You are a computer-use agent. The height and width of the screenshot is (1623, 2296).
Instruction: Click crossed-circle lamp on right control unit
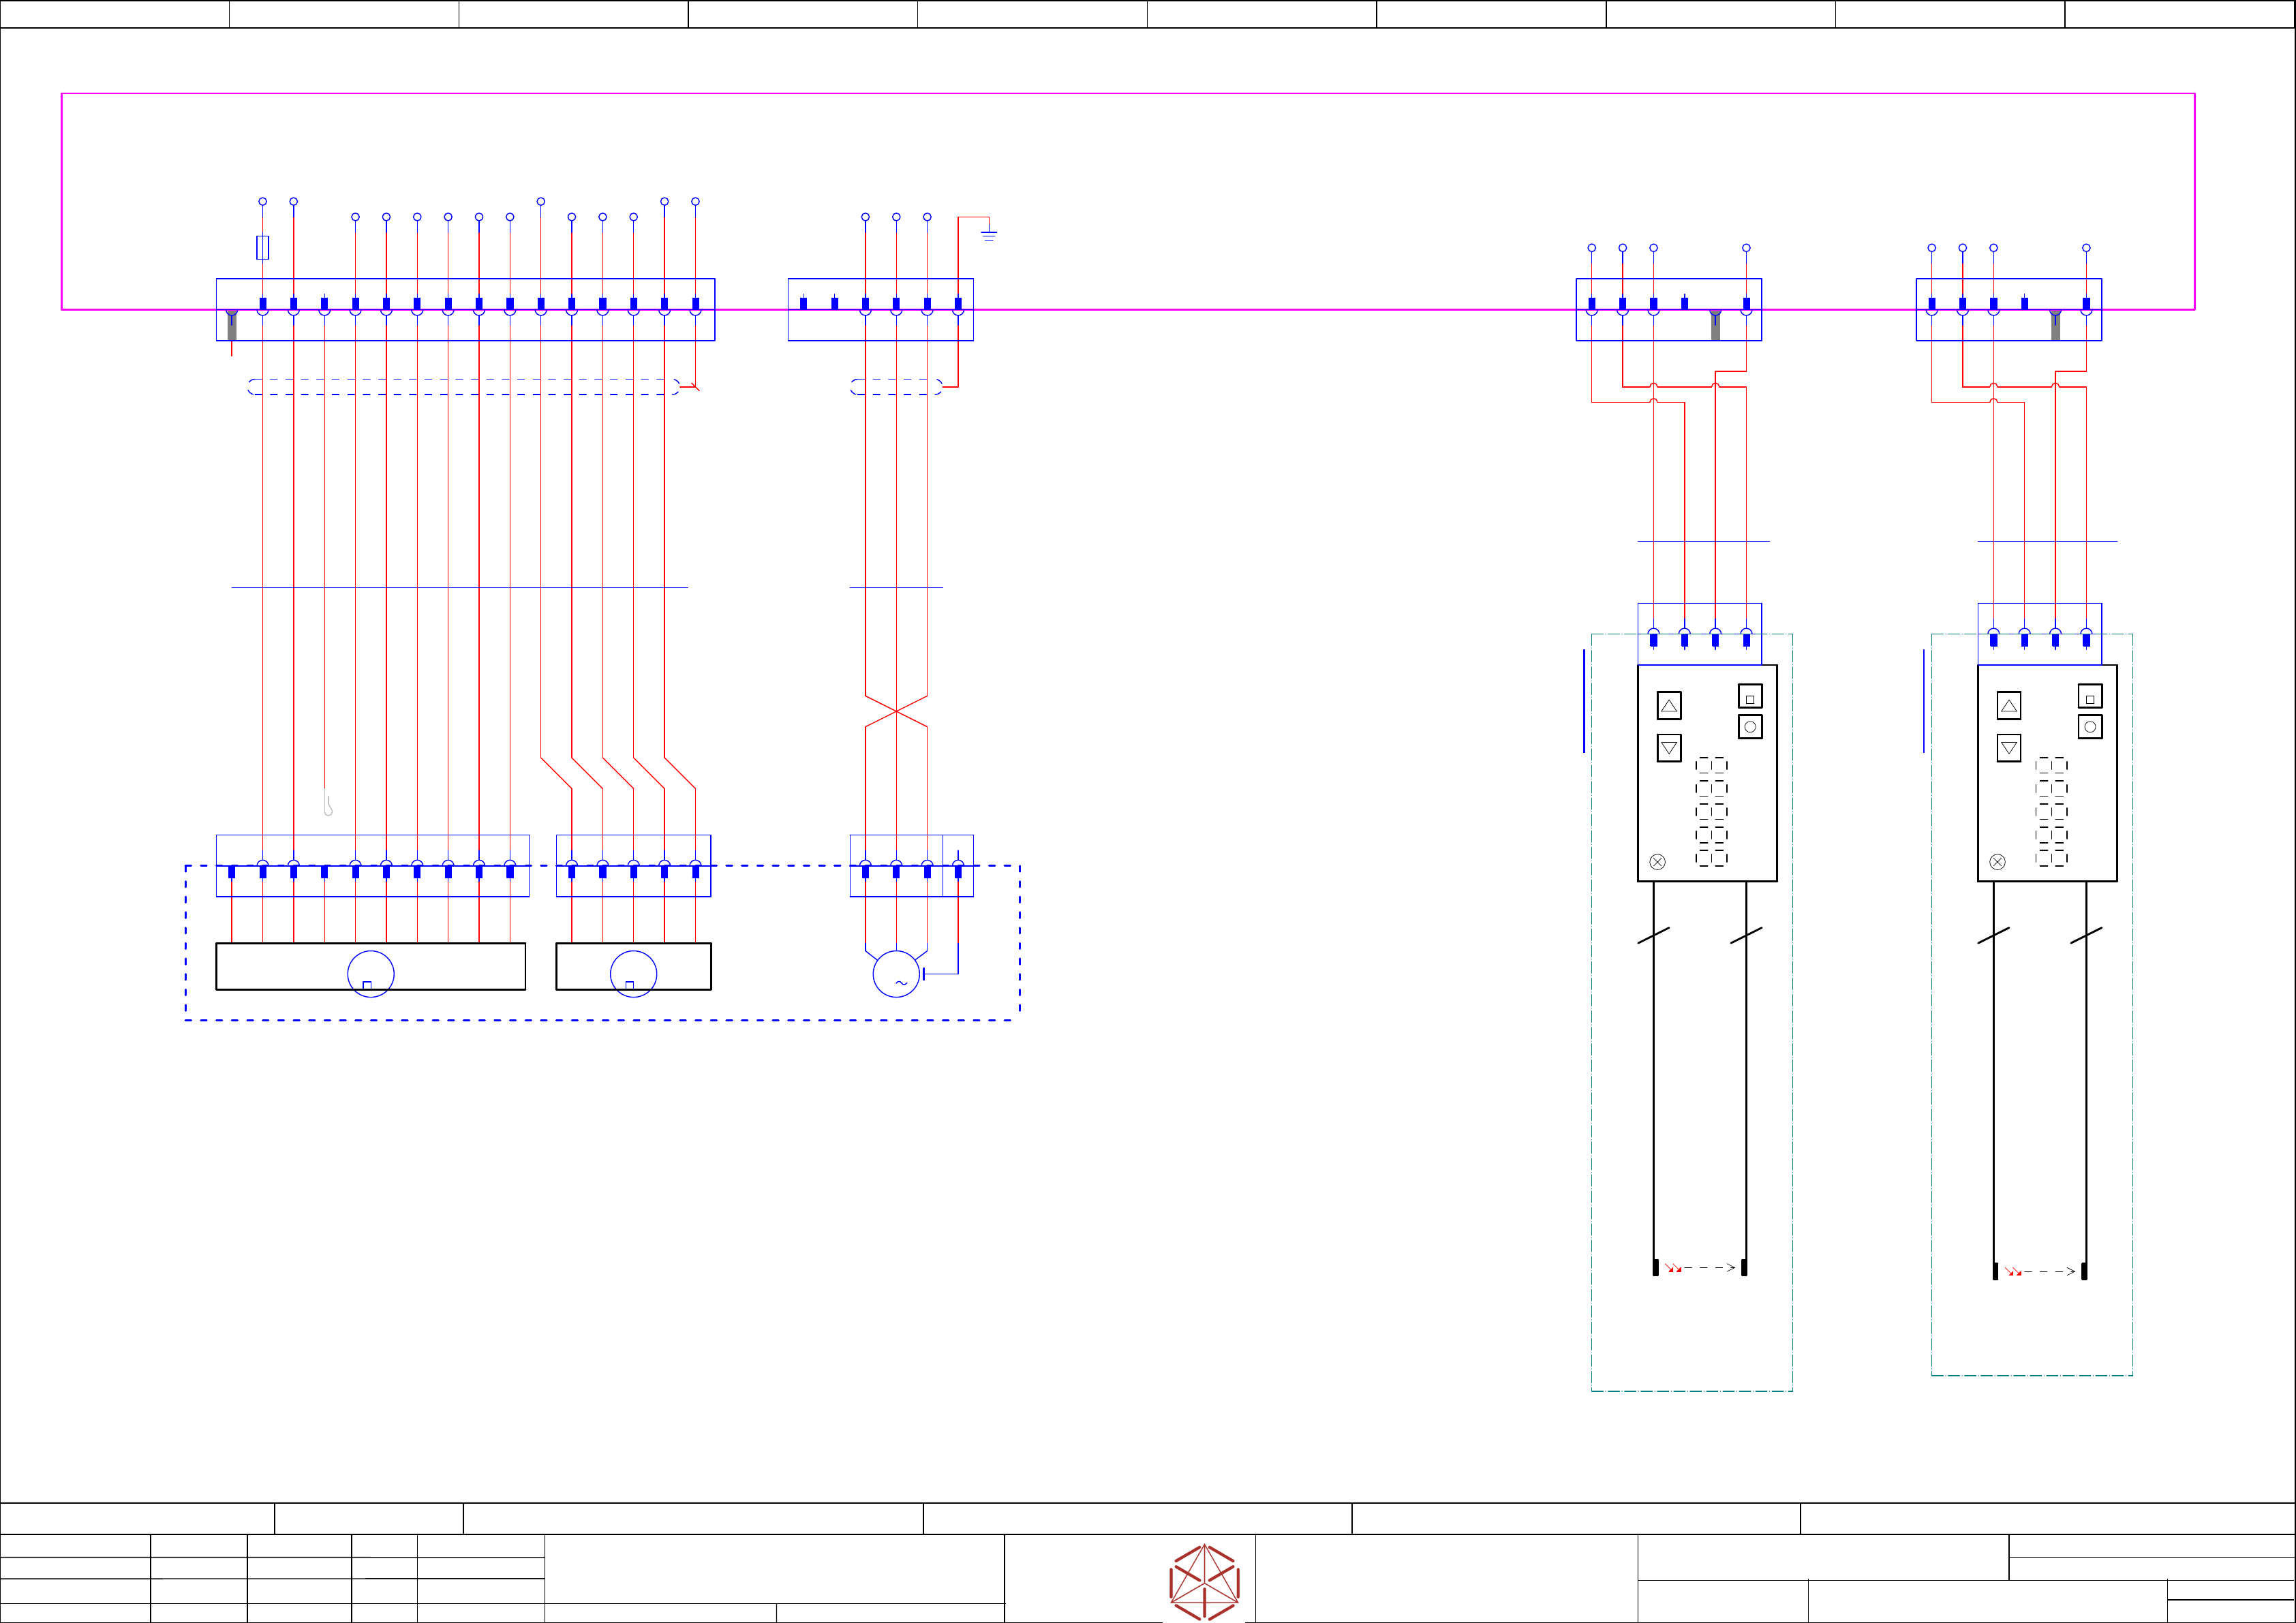[x=1997, y=862]
